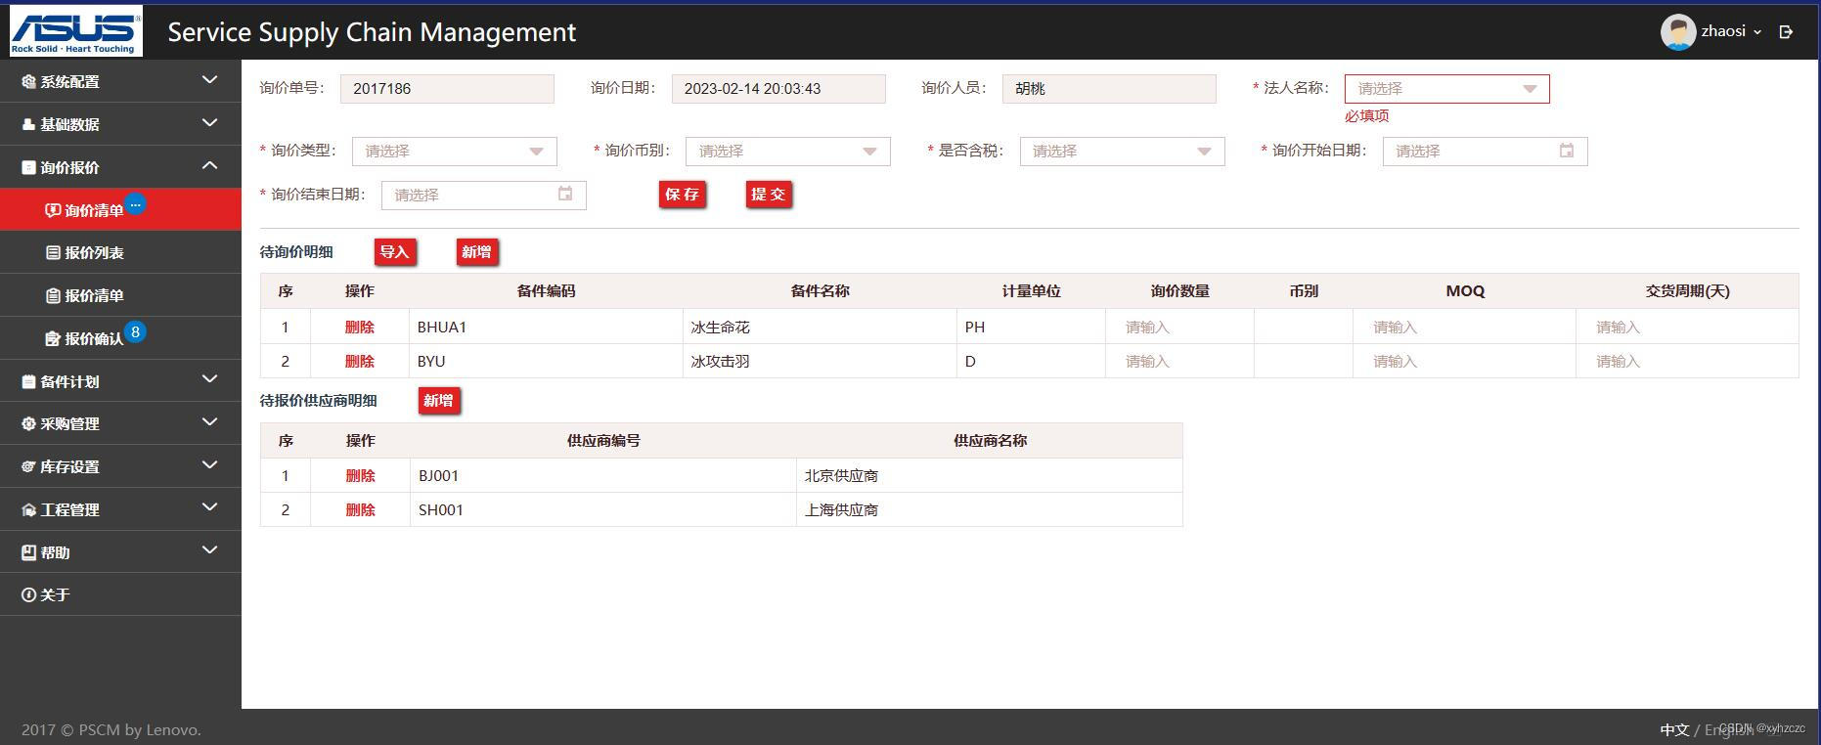The width and height of the screenshot is (1821, 745).
Task: Open the 帮助 menu item
Action: (120, 552)
